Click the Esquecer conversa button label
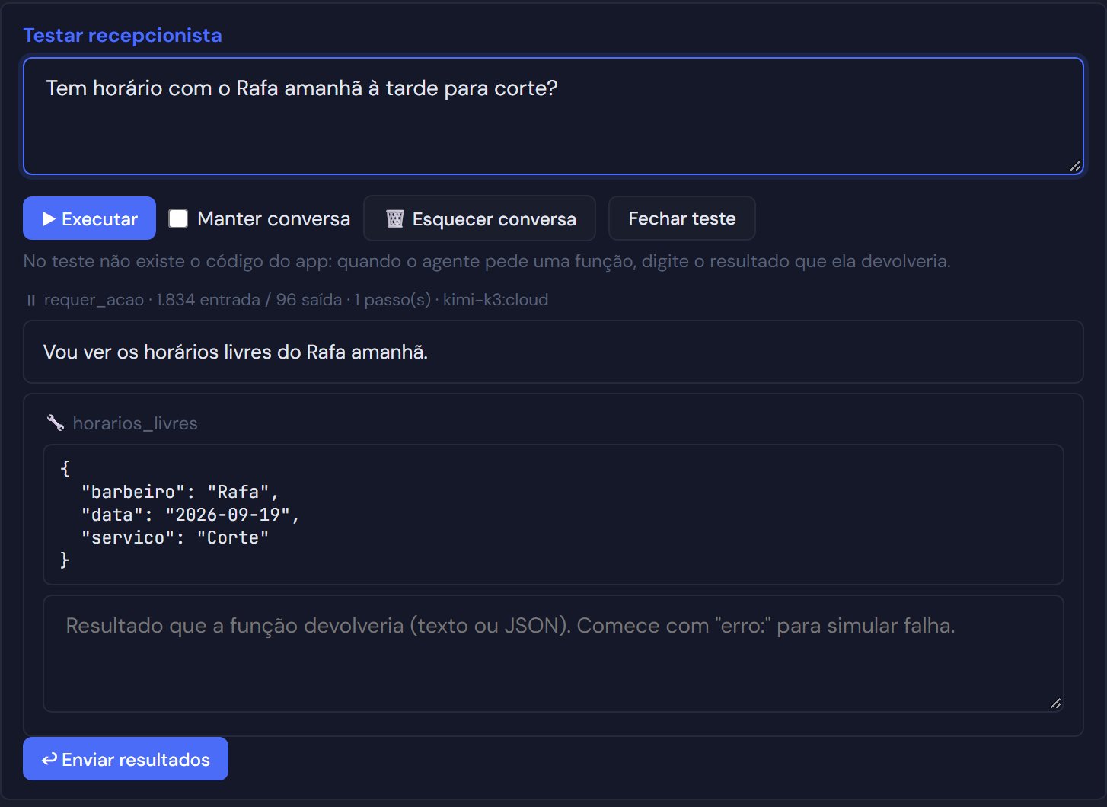Image resolution: width=1107 pixels, height=807 pixels. tap(494, 219)
